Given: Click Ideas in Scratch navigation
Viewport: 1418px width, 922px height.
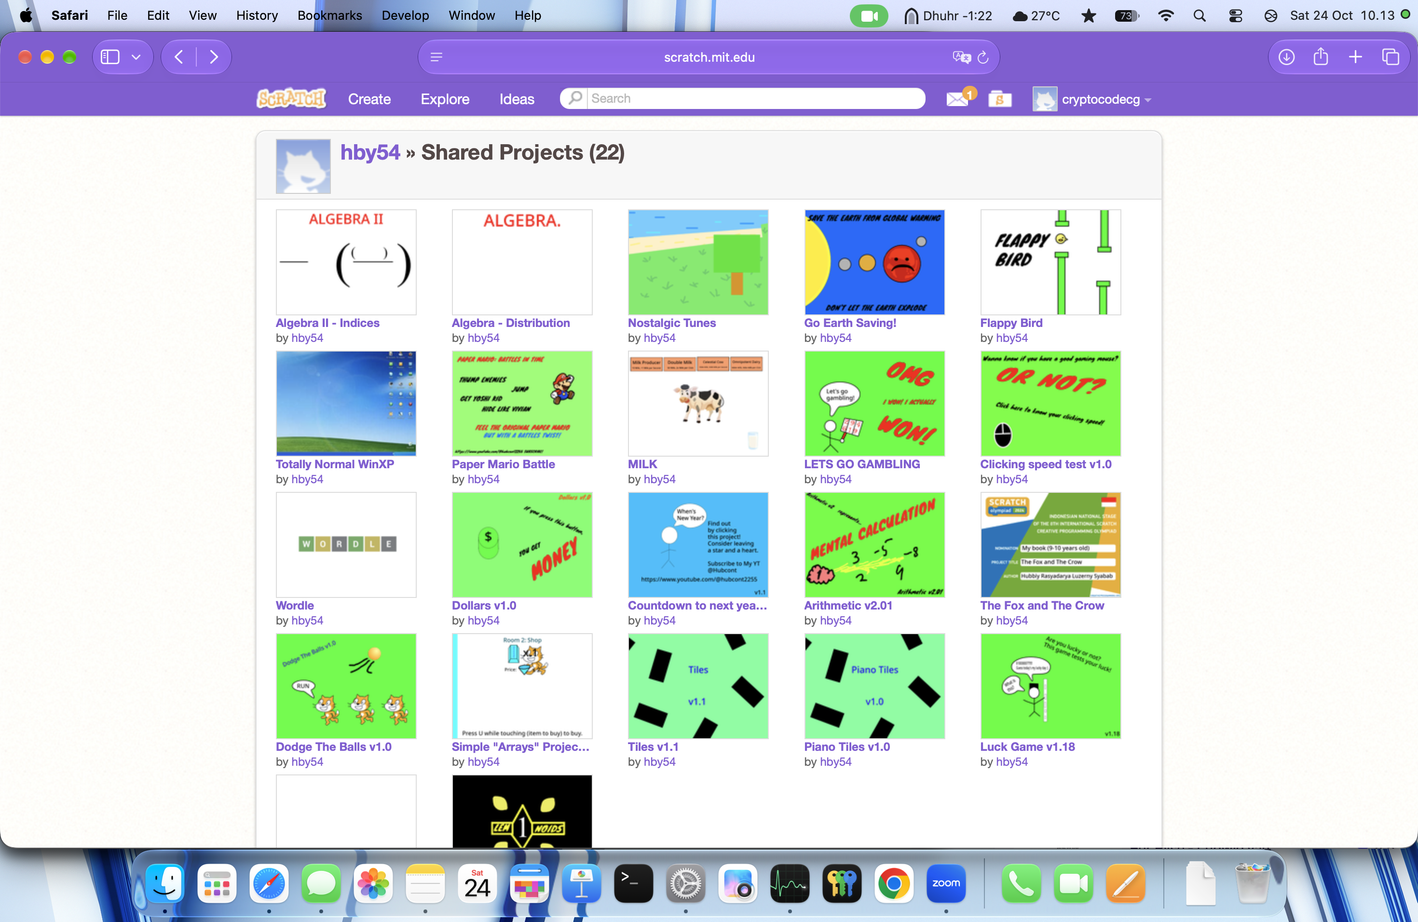Looking at the screenshot, I should [x=517, y=99].
